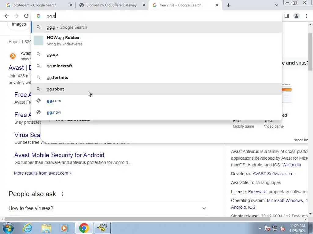
Task: Open Avast Mobile Security for Android link
Action: coord(59,155)
